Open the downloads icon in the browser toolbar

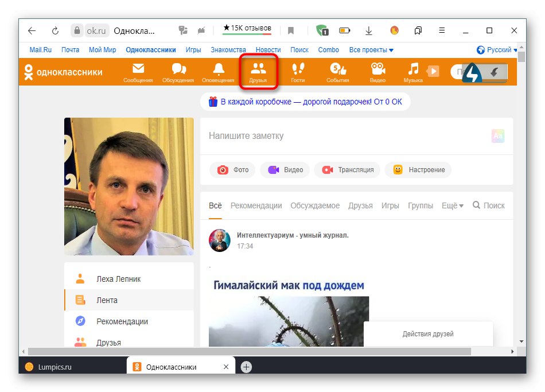pos(368,30)
